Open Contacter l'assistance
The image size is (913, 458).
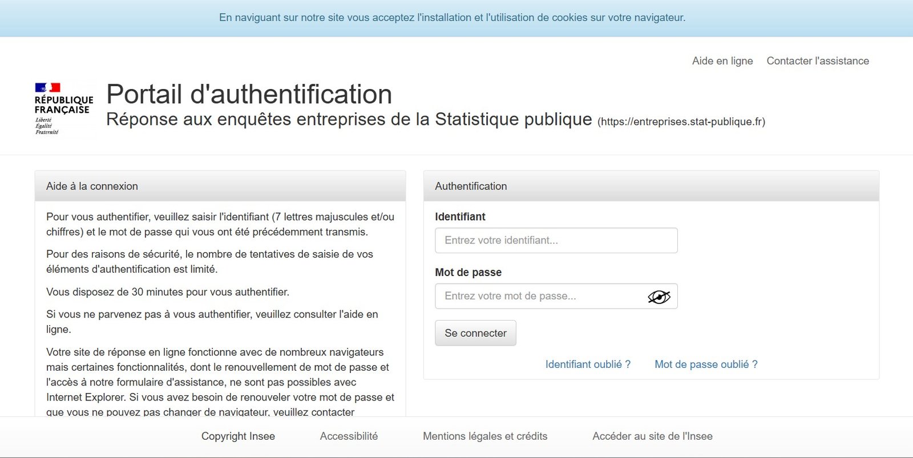click(818, 61)
